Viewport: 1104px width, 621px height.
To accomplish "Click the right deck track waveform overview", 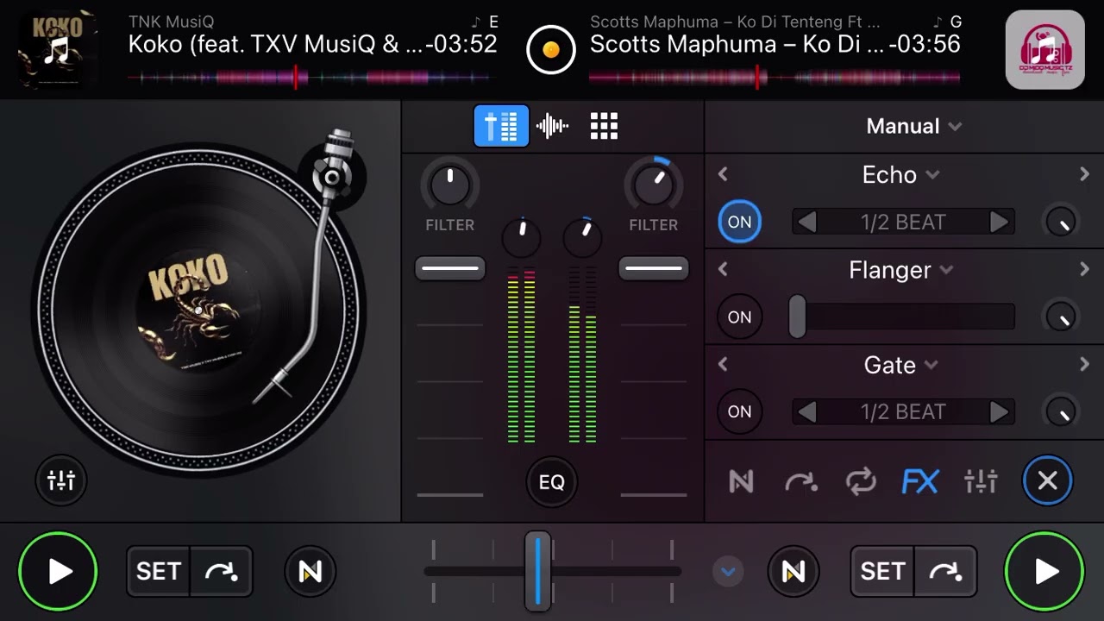I will (x=775, y=78).
